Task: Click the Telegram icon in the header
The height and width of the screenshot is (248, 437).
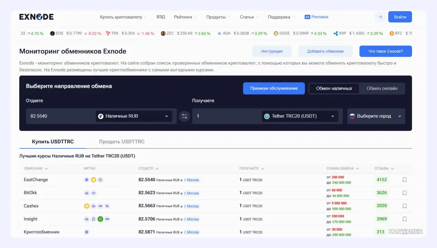Action: click(380, 17)
